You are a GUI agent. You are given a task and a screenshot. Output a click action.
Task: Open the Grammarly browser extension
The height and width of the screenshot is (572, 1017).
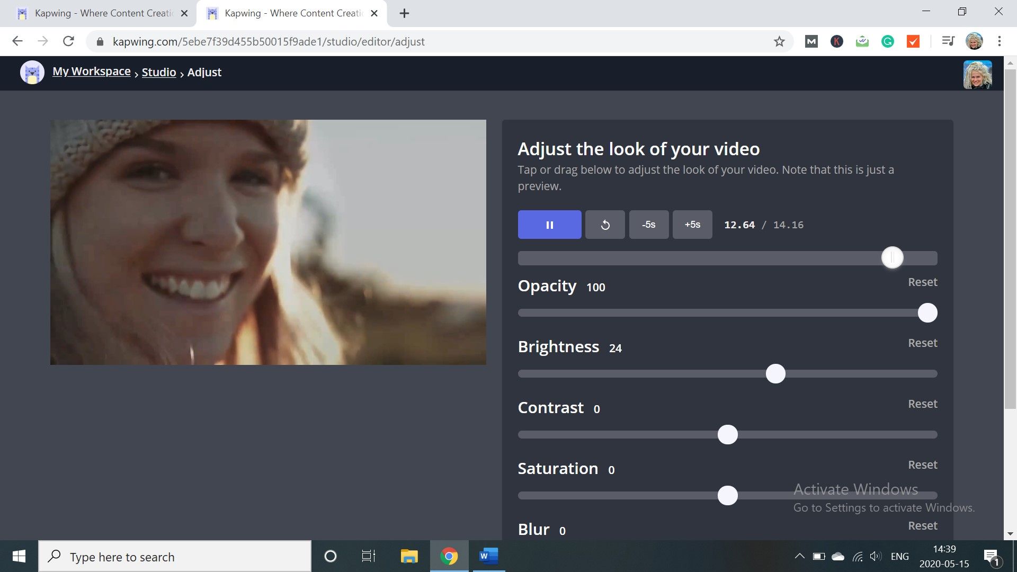pos(887,41)
